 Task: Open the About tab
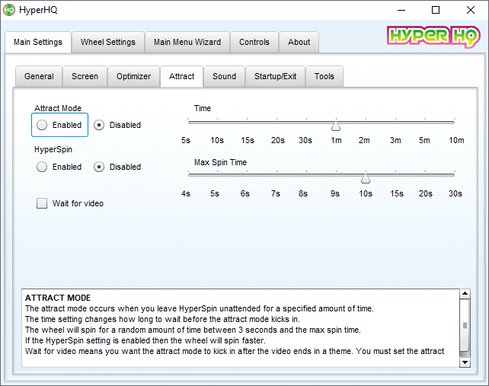pos(299,42)
